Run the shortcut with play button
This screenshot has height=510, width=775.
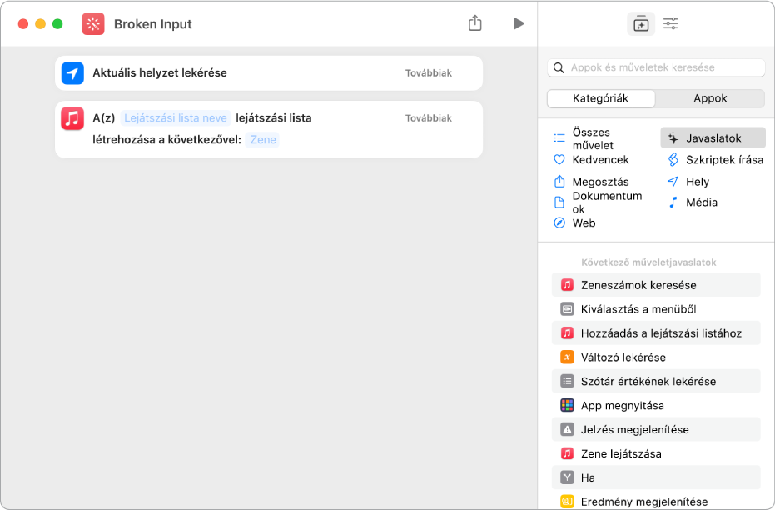(519, 23)
